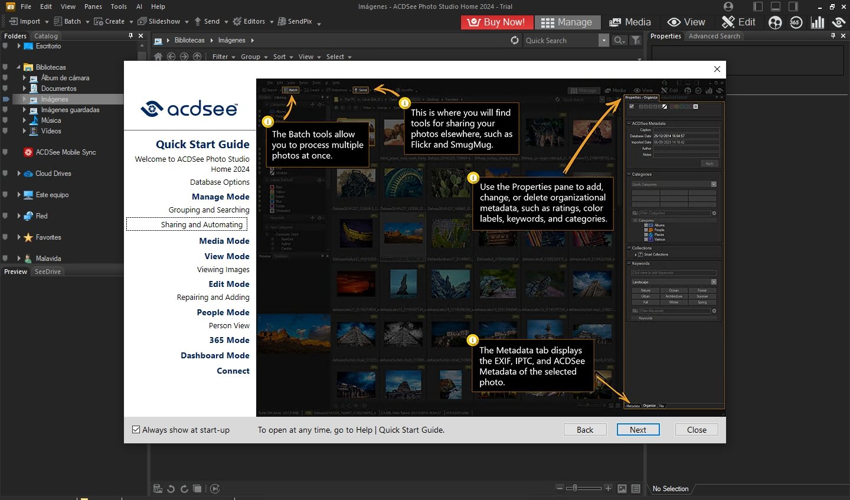Toggle Easy-Select marker beside ACDSee Mobile Sync
Image resolution: width=850 pixels, height=500 pixels.
click(5, 152)
